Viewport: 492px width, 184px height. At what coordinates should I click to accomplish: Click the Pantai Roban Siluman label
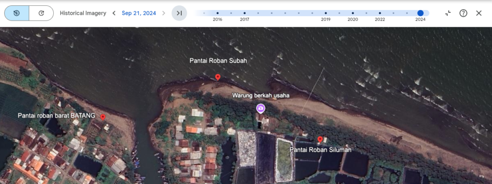point(320,150)
